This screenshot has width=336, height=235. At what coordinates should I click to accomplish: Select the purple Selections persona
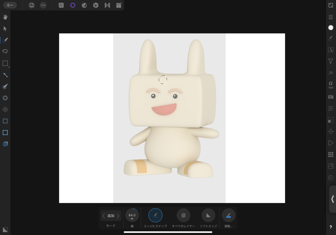[x=73, y=5]
